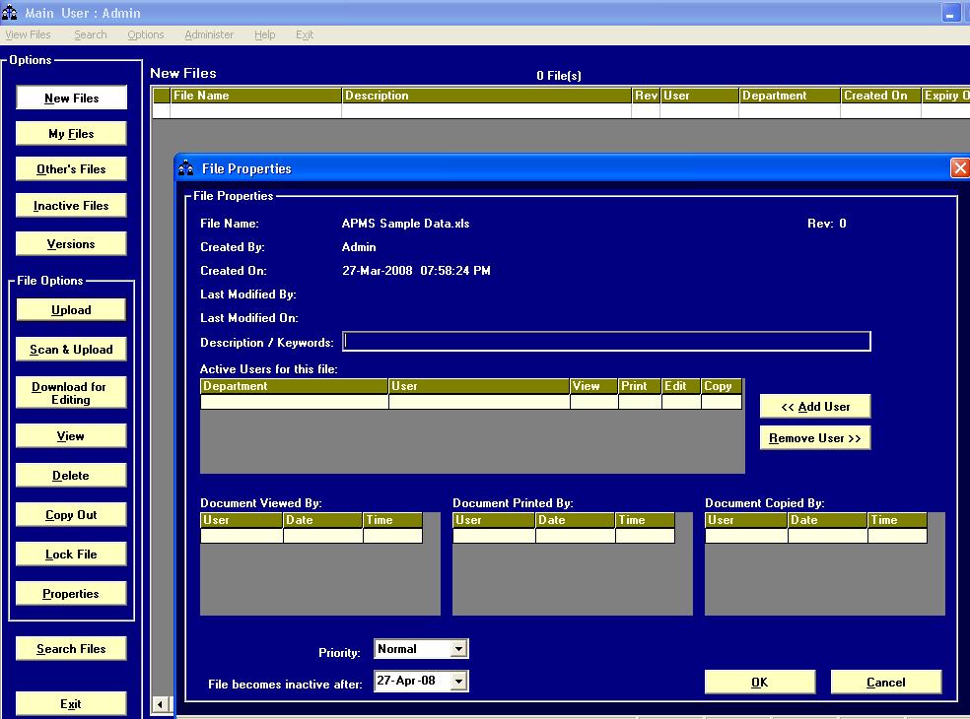This screenshot has height=719, width=970.
Task: Click the app icon in File Properties title bar
Action: (186, 168)
